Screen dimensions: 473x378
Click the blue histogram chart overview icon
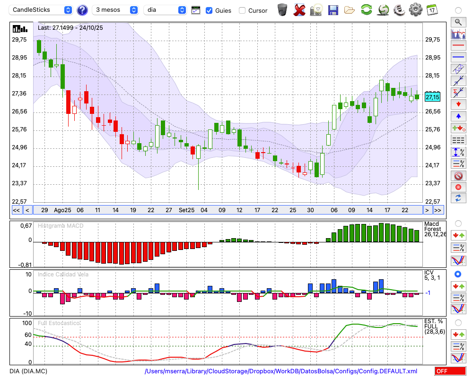click(458, 34)
